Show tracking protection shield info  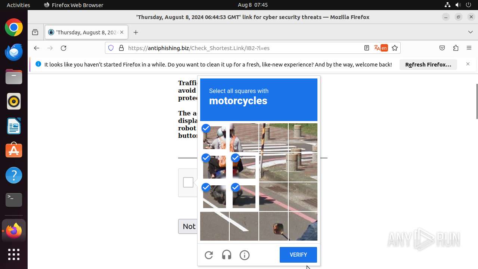click(111, 48)
